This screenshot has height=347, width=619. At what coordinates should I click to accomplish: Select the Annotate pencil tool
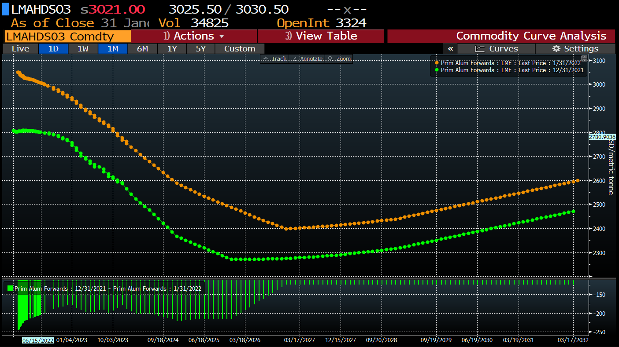point(295,59)
